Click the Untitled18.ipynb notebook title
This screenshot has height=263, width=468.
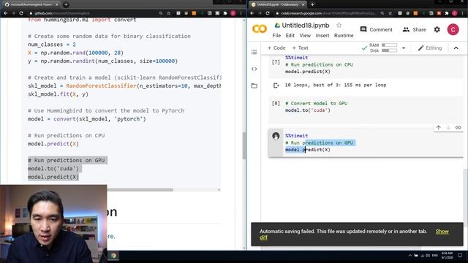click(306, 26)
